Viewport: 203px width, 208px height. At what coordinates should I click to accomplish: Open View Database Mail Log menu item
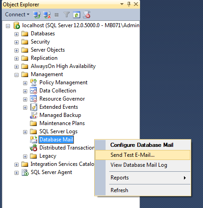click(139, 165)
